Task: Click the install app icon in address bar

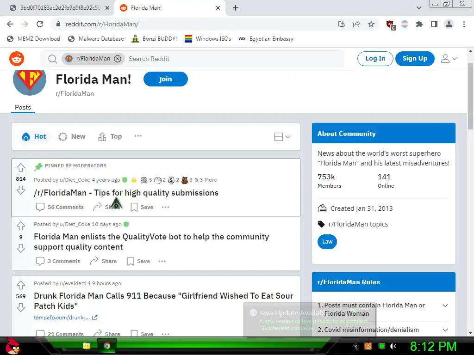Action: (x=342, y=24)
